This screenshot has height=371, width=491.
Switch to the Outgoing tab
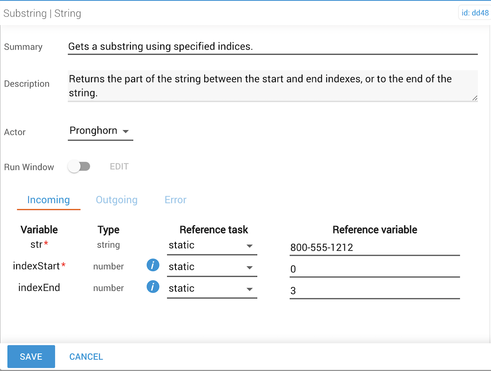117,200
